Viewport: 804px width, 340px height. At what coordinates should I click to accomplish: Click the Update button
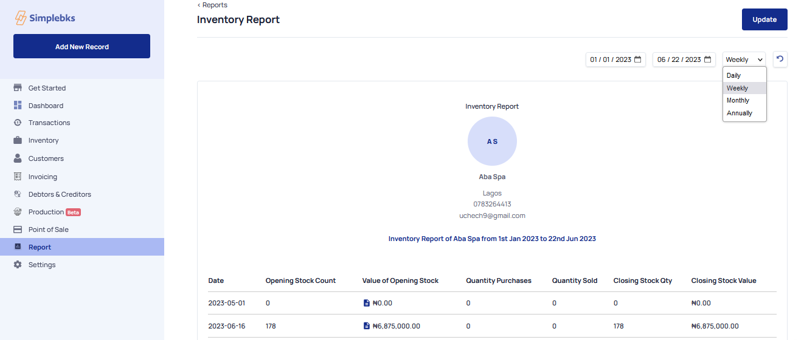pyautogui.click(x=764, y=19)
